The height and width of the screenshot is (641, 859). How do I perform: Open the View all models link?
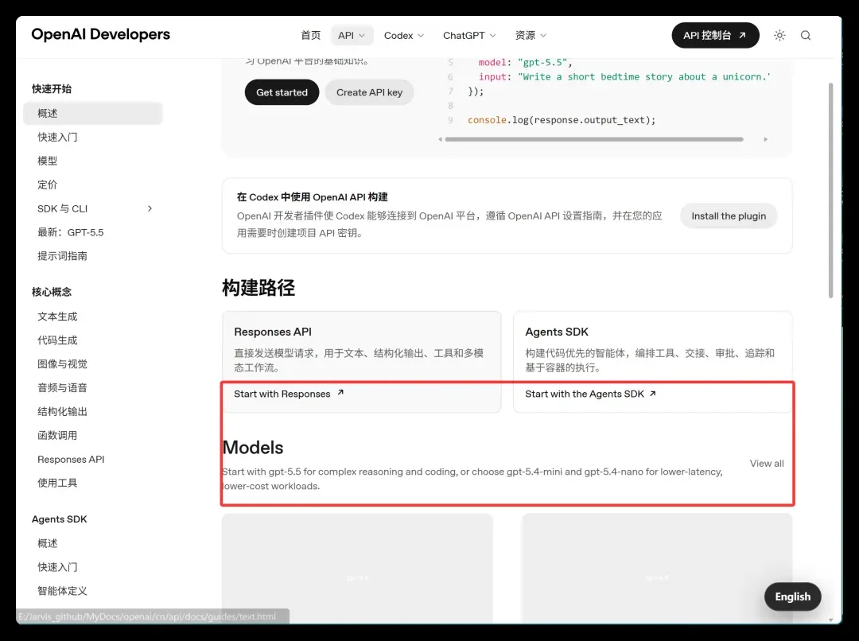(x=767, y=464)
